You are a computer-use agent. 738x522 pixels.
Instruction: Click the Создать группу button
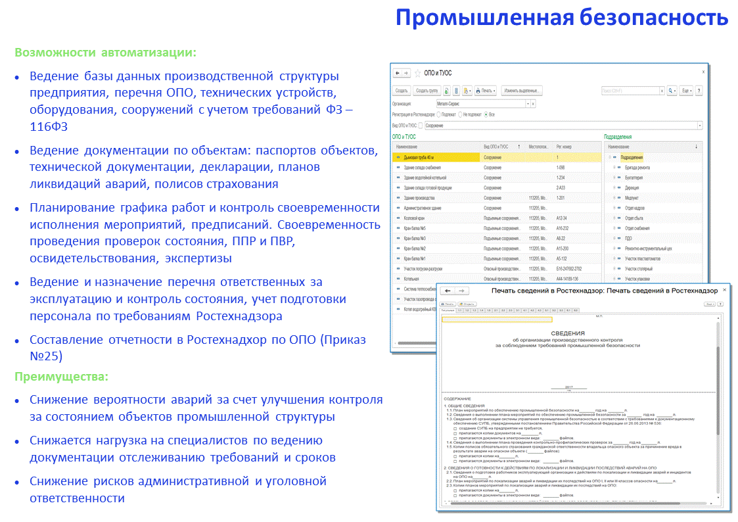(427, 90)
